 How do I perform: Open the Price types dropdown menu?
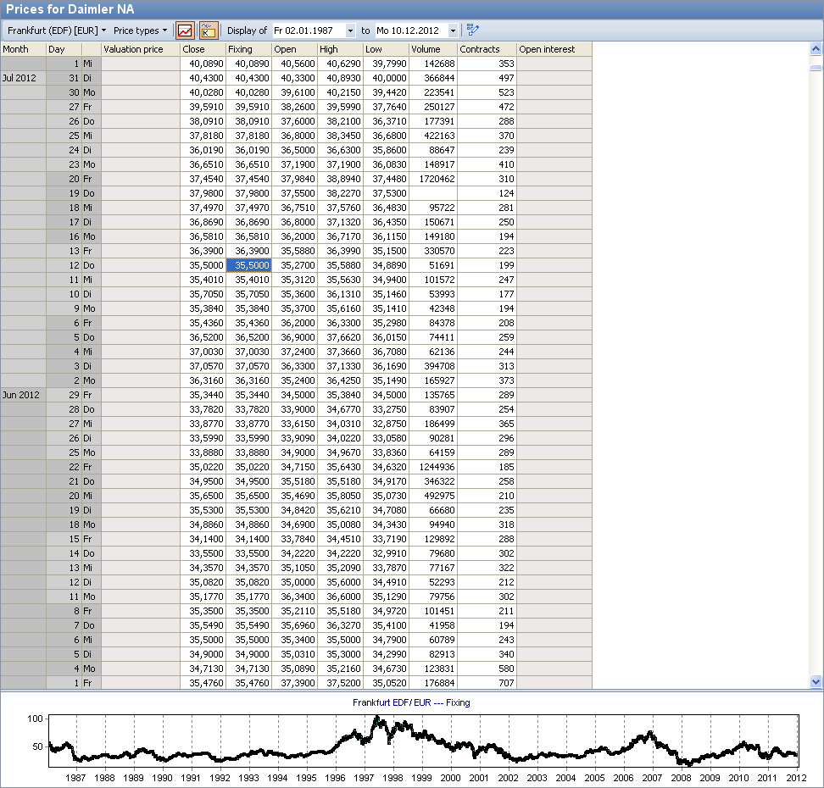140,31
